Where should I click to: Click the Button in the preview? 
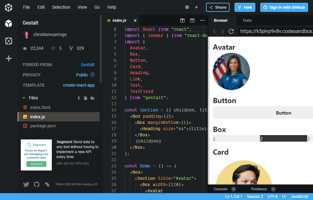263,113
